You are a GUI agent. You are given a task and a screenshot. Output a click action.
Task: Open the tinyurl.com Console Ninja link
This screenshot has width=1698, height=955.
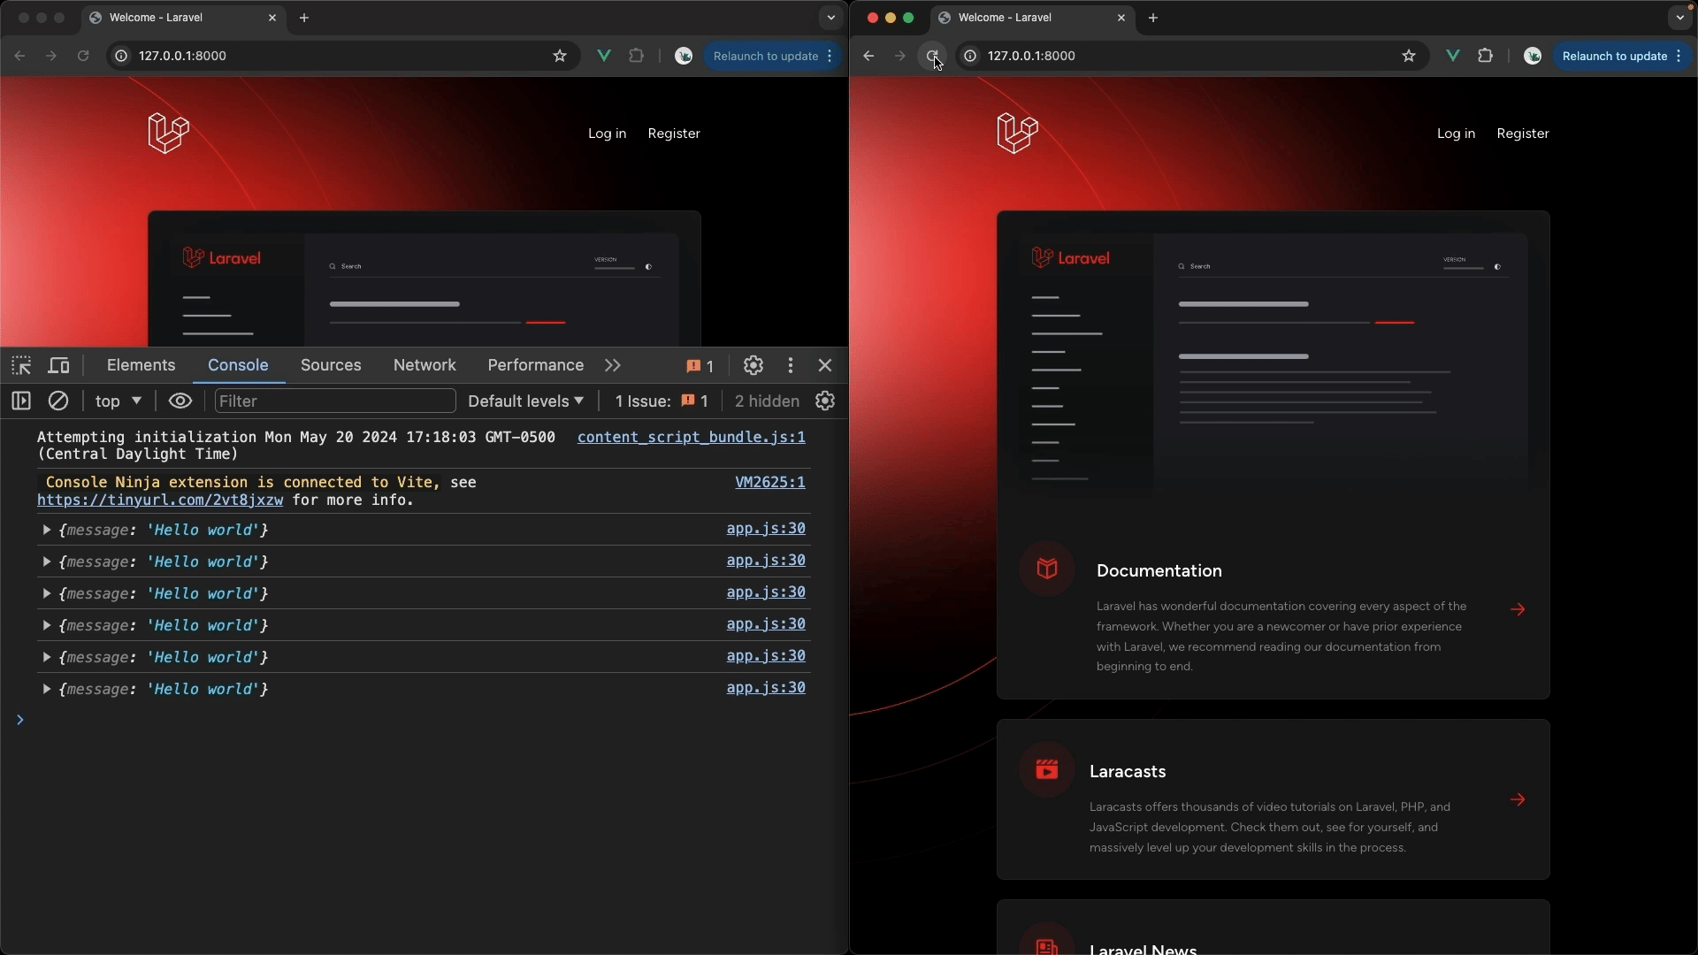pyautogui.click(x=160, y=500)
